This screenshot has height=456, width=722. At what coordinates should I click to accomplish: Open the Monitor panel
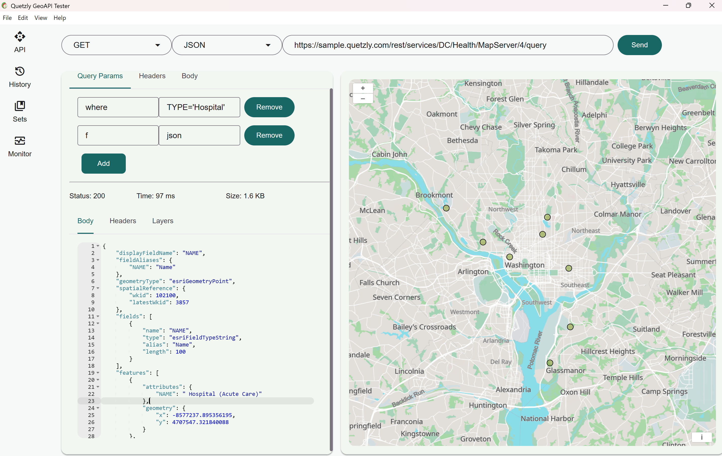[19, 146]
